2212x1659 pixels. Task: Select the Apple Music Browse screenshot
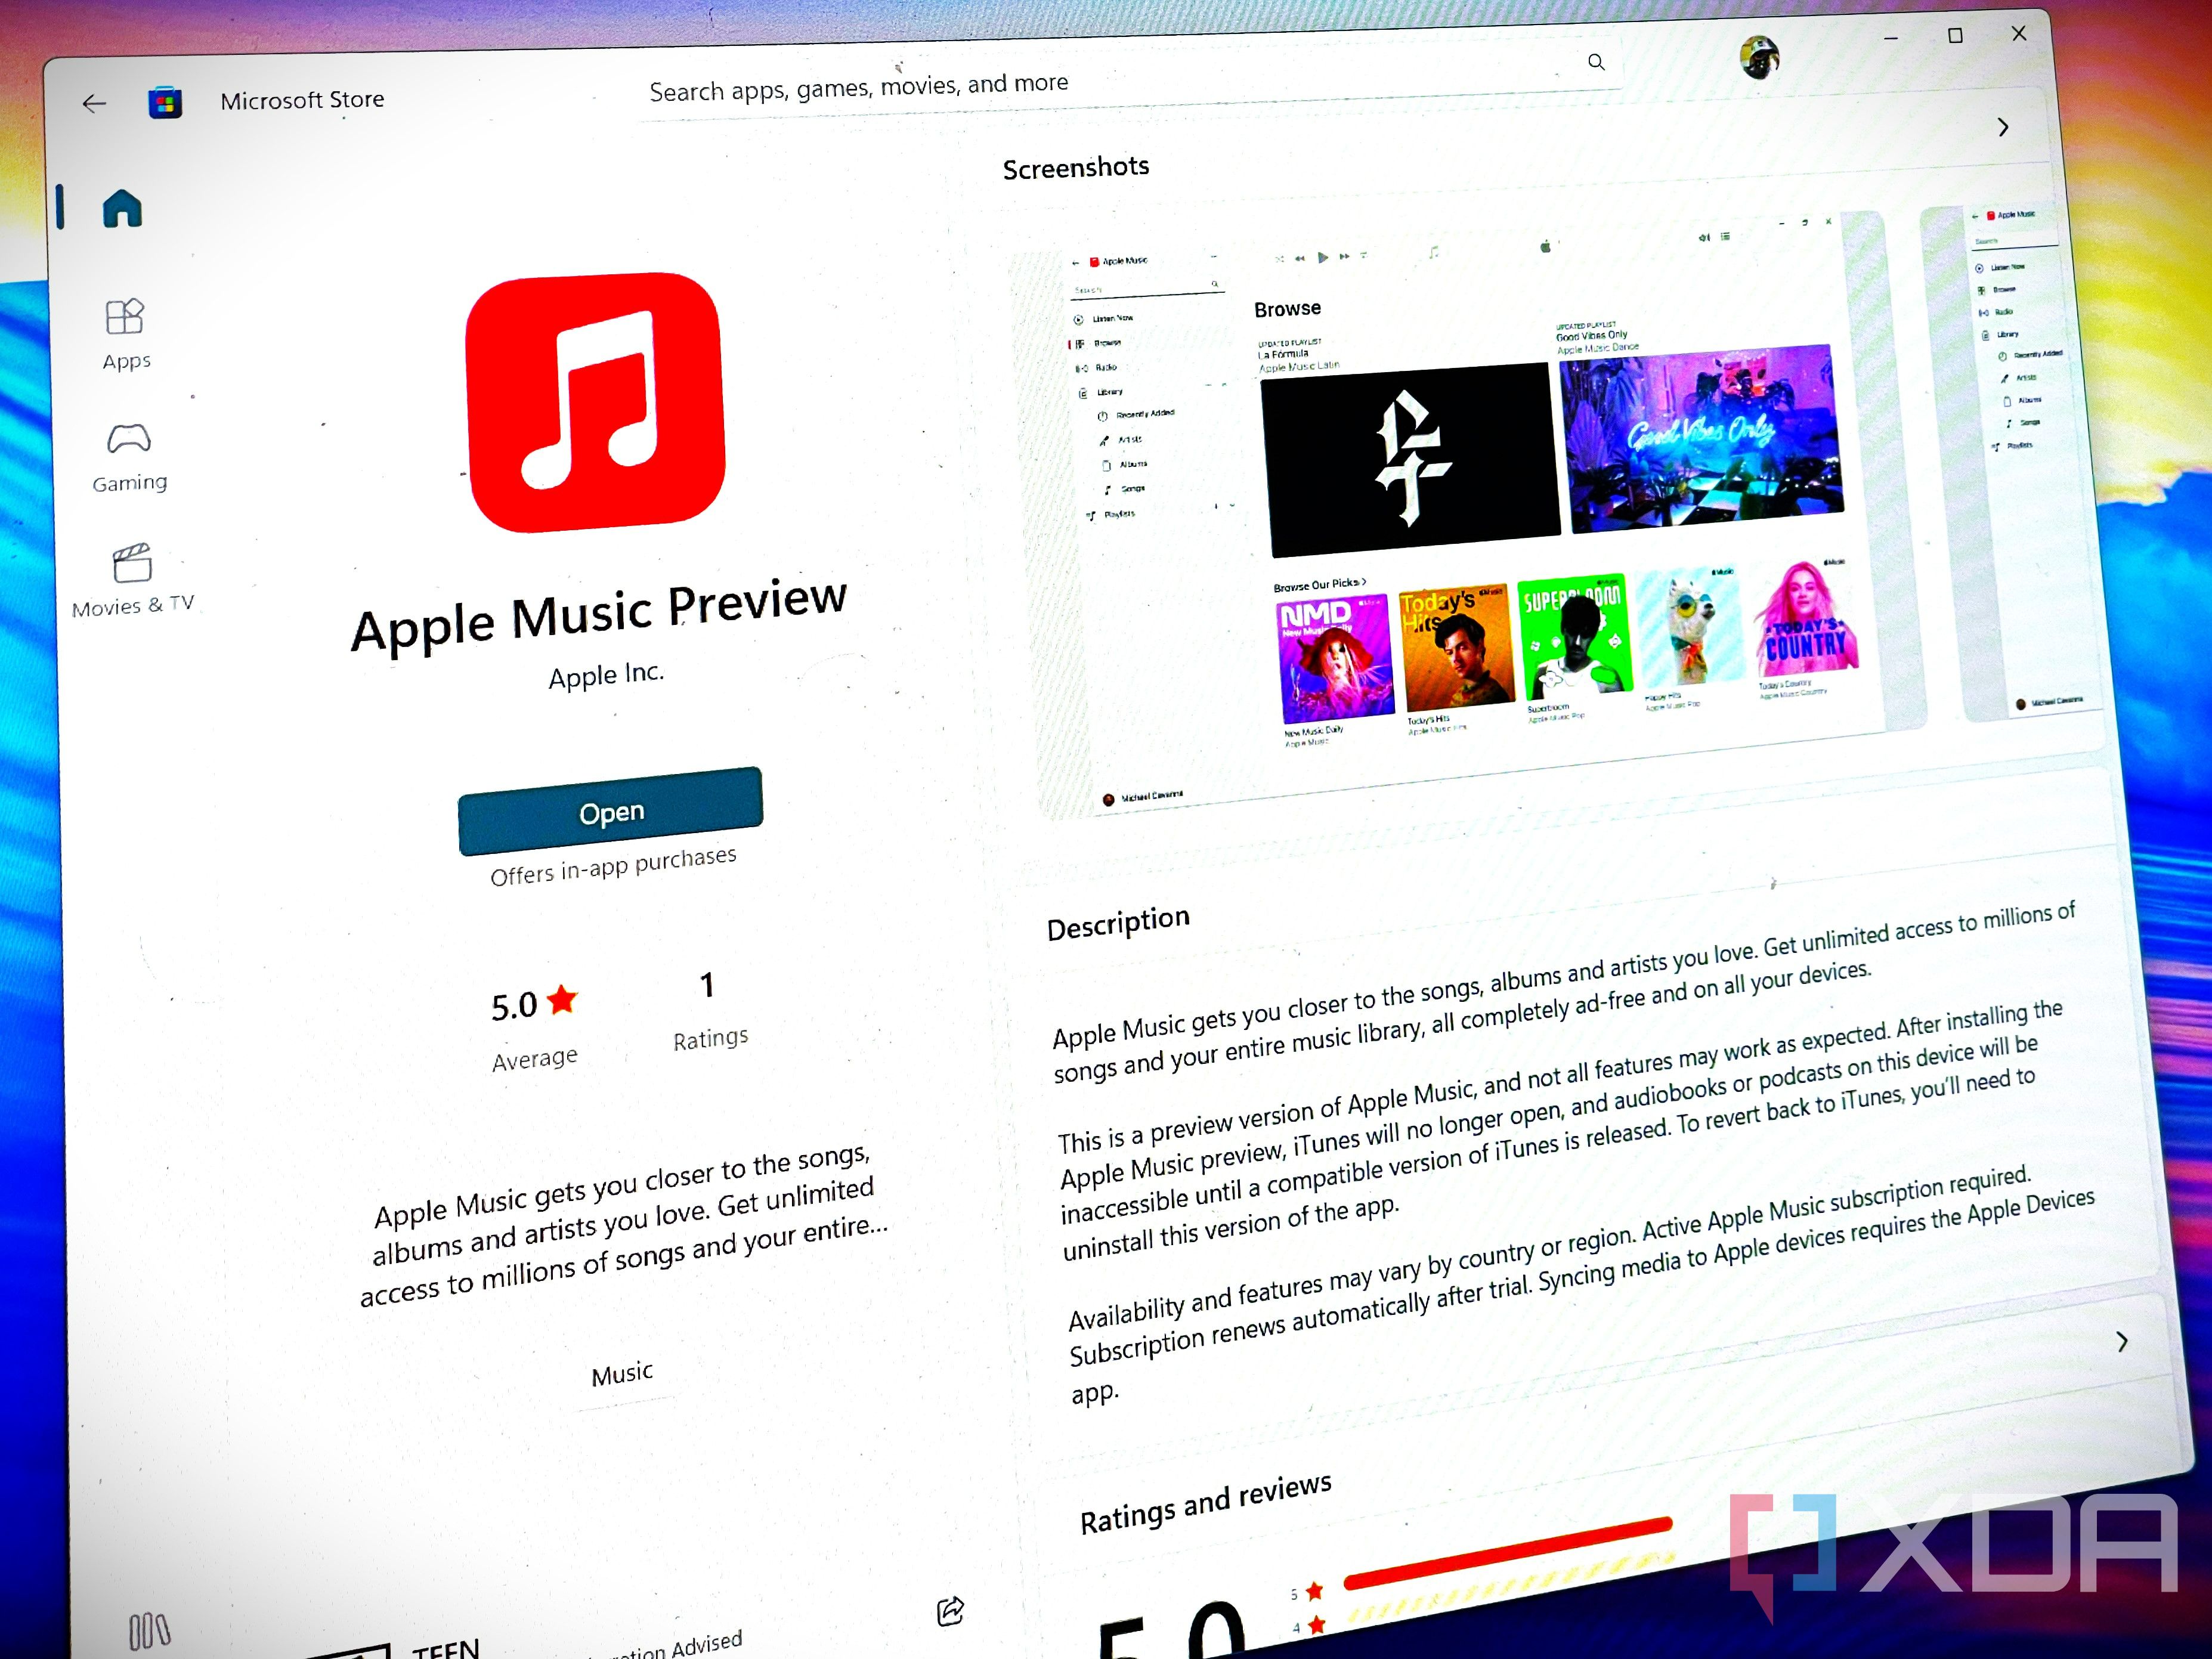pyautogui.click(x=1464, y=505)
